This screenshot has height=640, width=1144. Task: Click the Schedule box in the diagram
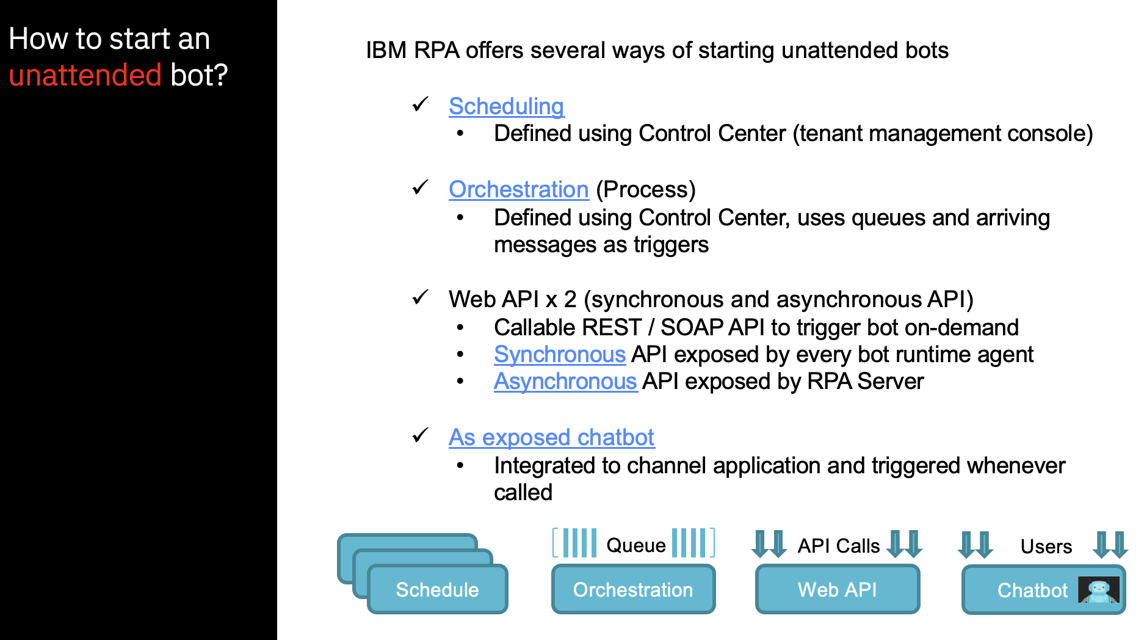(437, 589)
